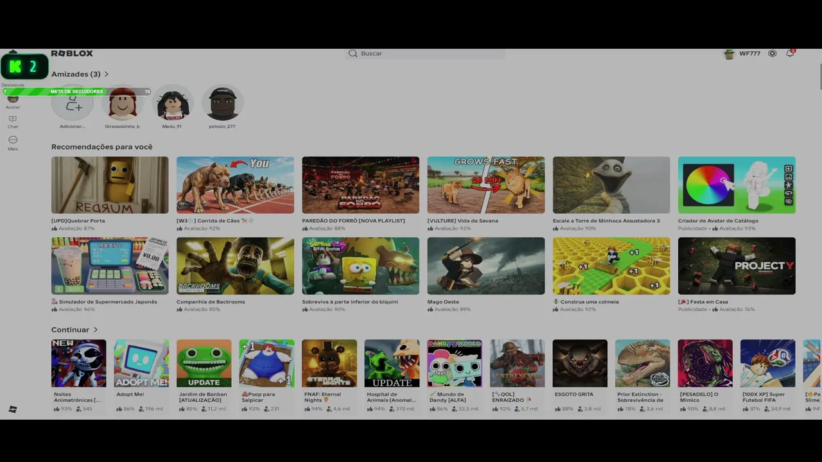
Task: Open the Robux hexagon icon
Action: coord(773,53)
